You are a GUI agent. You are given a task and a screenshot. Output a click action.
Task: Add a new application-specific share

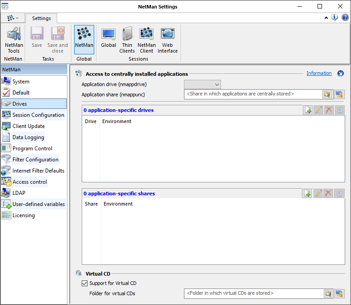(307, 194)
